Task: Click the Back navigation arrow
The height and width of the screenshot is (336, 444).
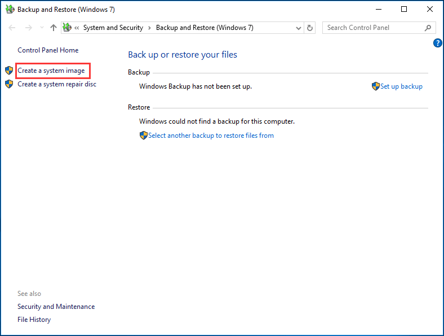Action: point(12,28)
